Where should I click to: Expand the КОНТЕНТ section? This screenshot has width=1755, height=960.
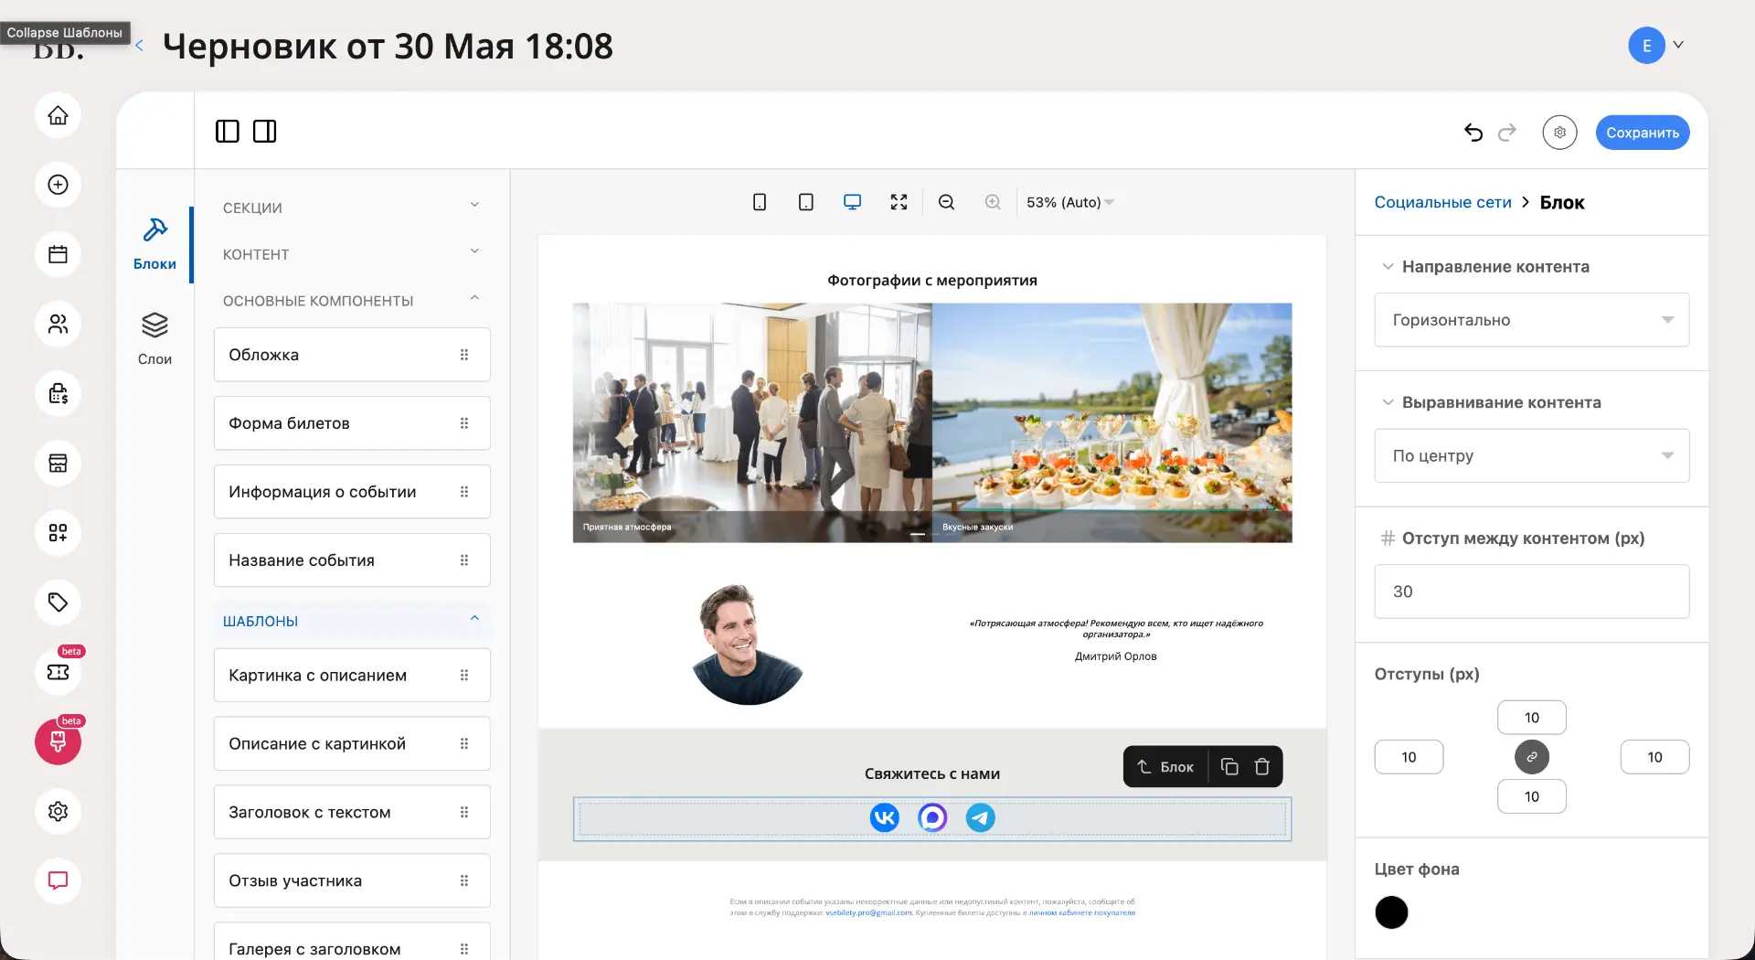point(352,254)
